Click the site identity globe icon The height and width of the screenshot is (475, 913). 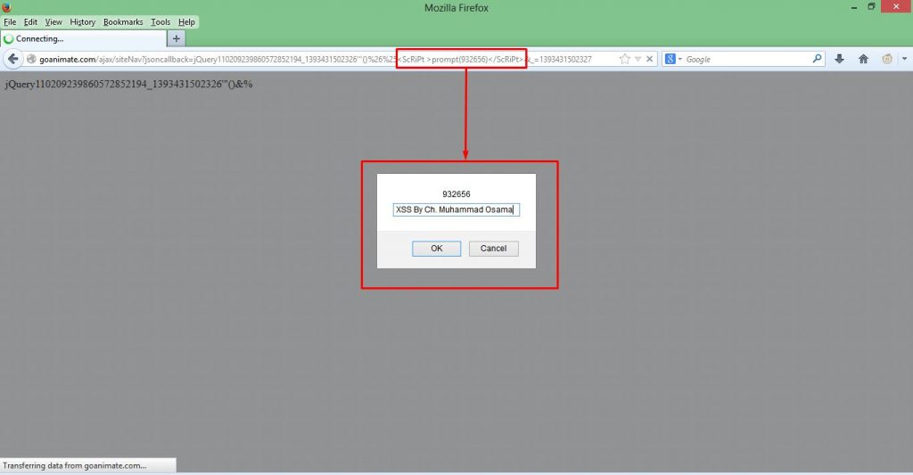click(x=31, y=60)
